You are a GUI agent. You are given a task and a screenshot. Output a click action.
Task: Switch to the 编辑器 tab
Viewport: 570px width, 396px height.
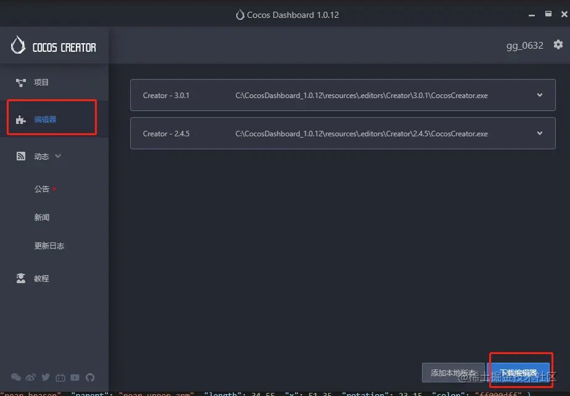tap(54, 119)
